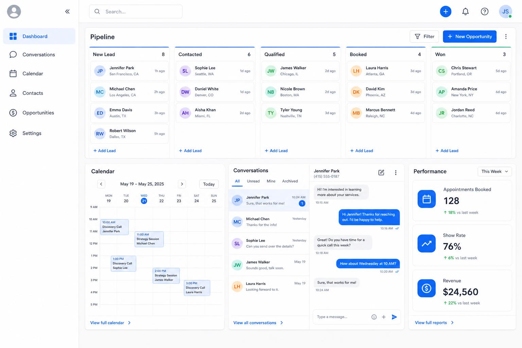Screen dimensions: 522x348
Task: Collapse the sidebar with the double-chevron icon
Action: [67, 12]
